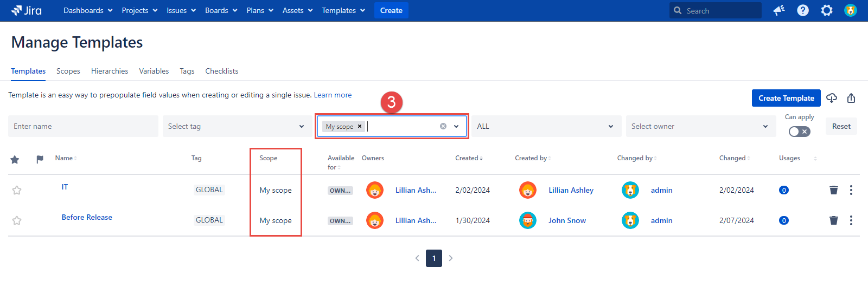The image size is (868, 281).
Task: Click the Enter name search field
Action: tap(83, 126)
